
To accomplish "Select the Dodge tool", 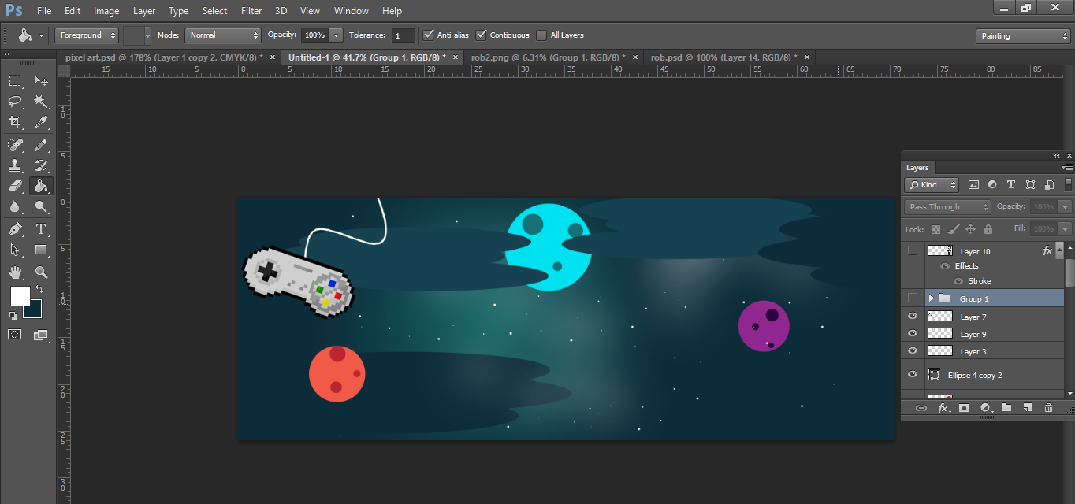I will click(x=41, y=206).
